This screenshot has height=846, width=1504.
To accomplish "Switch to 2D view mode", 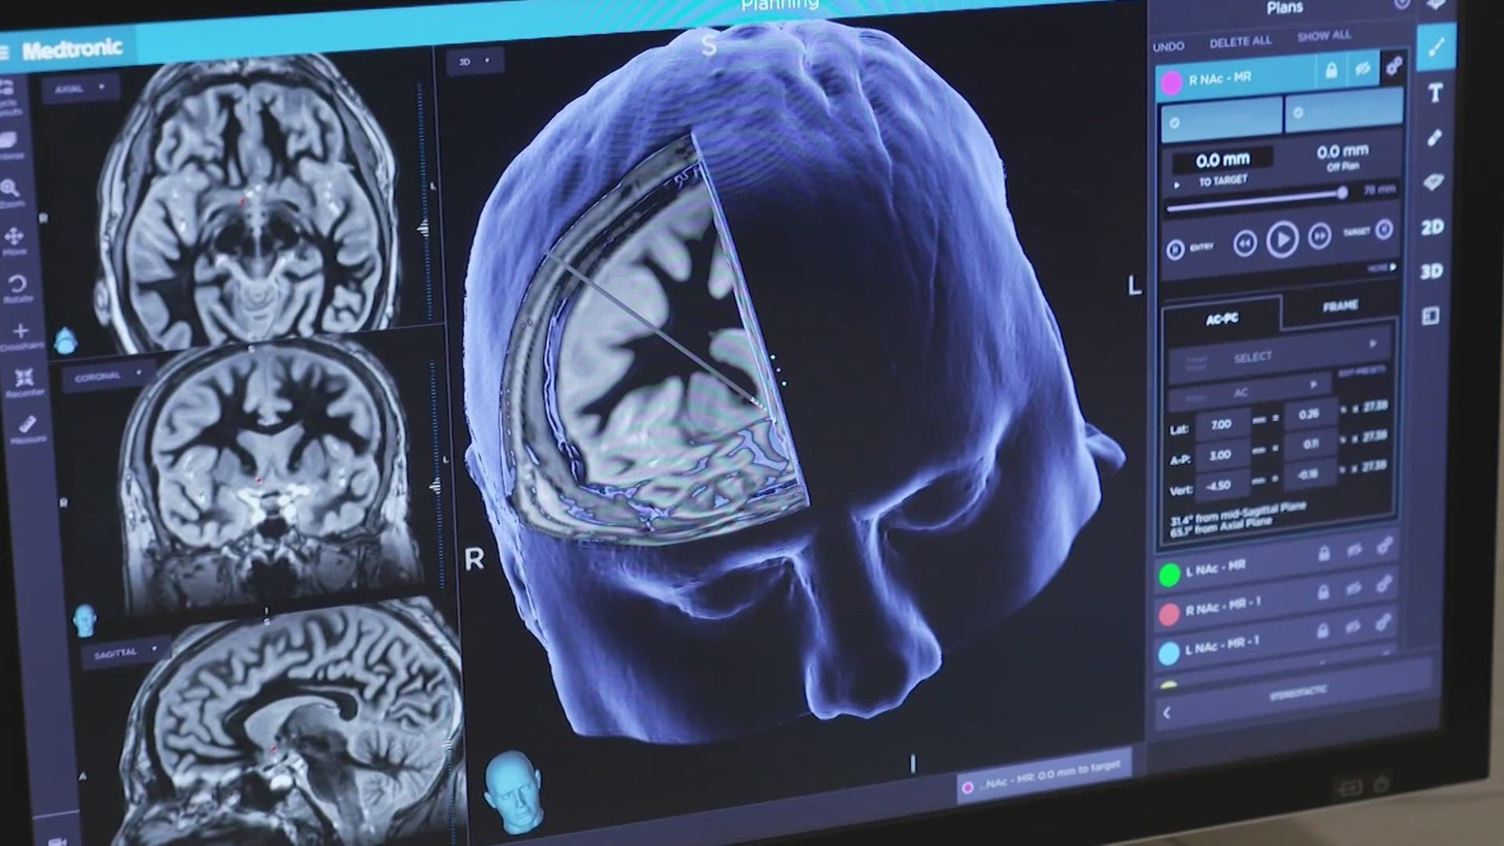I will [1432, 227].
